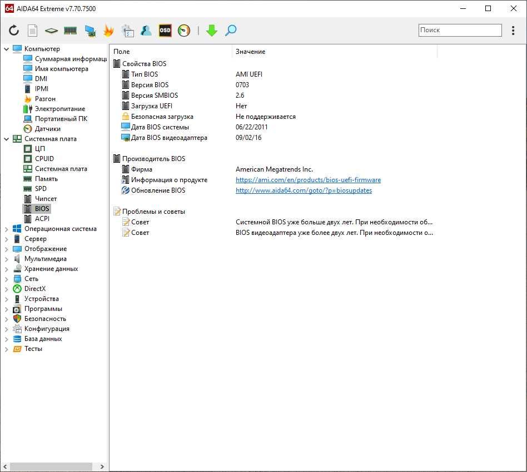The height and width of the screenshot is (472, 527).
Task: Select the Дата BIOS системы row
Action: tap(274, 127)
